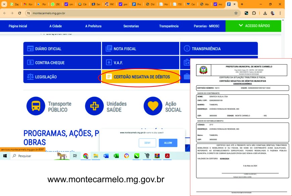The height and width of the screenshot is (196, 292).
Task: Click the VALIDADE DA CERTIDÃO date in certificate
Action: coord(225,159)
